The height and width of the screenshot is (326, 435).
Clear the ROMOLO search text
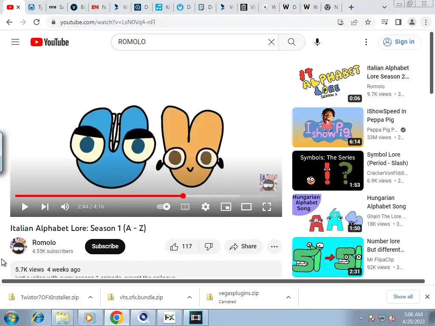coord(271,42)
